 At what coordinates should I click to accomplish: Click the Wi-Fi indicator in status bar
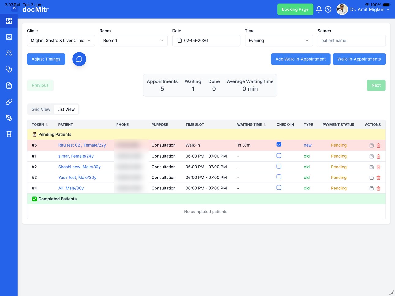367,5
